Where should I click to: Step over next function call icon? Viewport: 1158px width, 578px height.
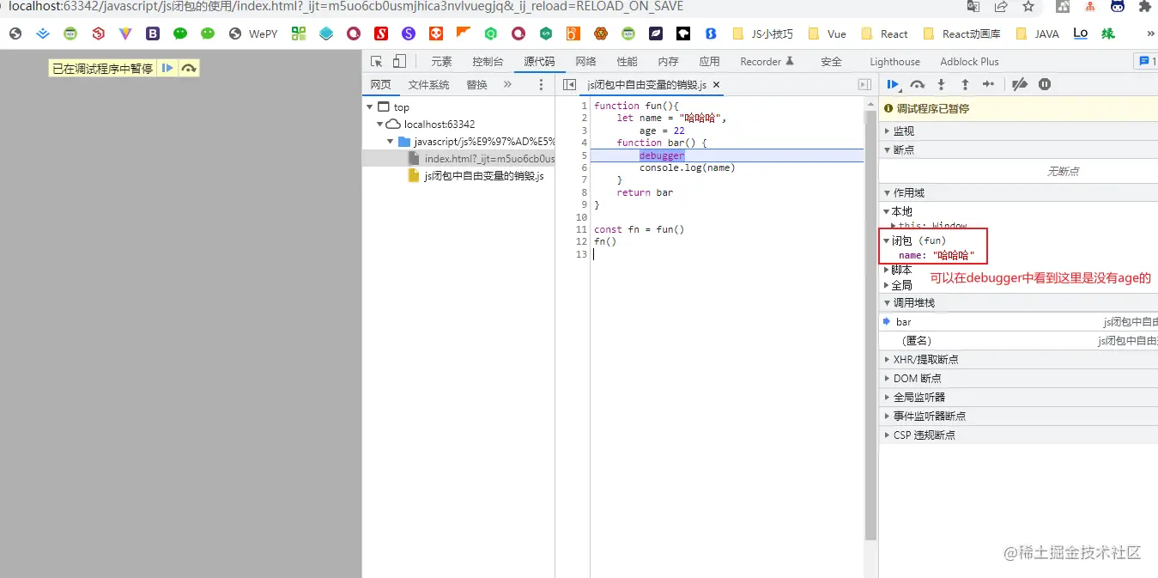(918, 84)
